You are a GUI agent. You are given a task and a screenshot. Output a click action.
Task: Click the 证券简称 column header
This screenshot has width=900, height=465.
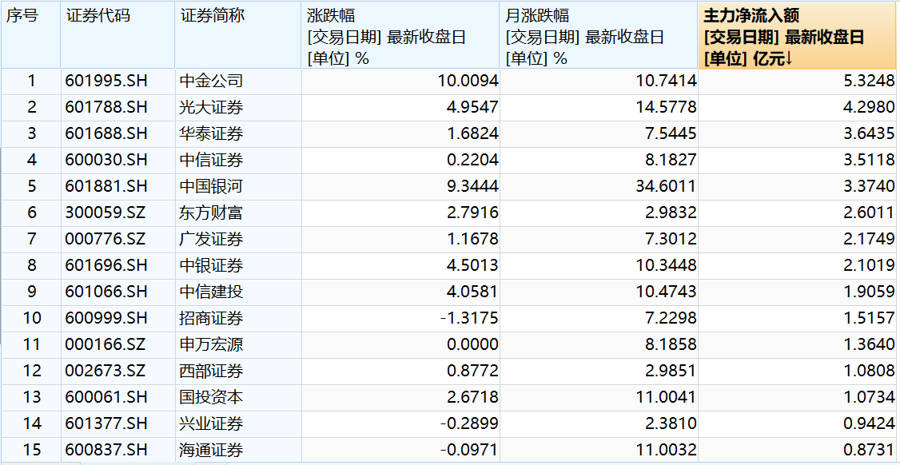point(238,36)
